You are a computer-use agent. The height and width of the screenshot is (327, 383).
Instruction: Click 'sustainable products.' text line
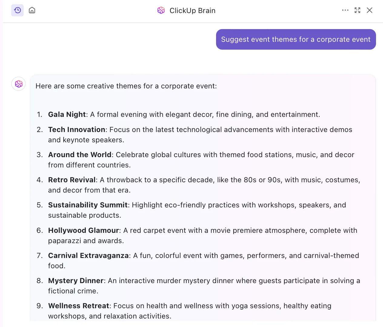coord(85,215)
